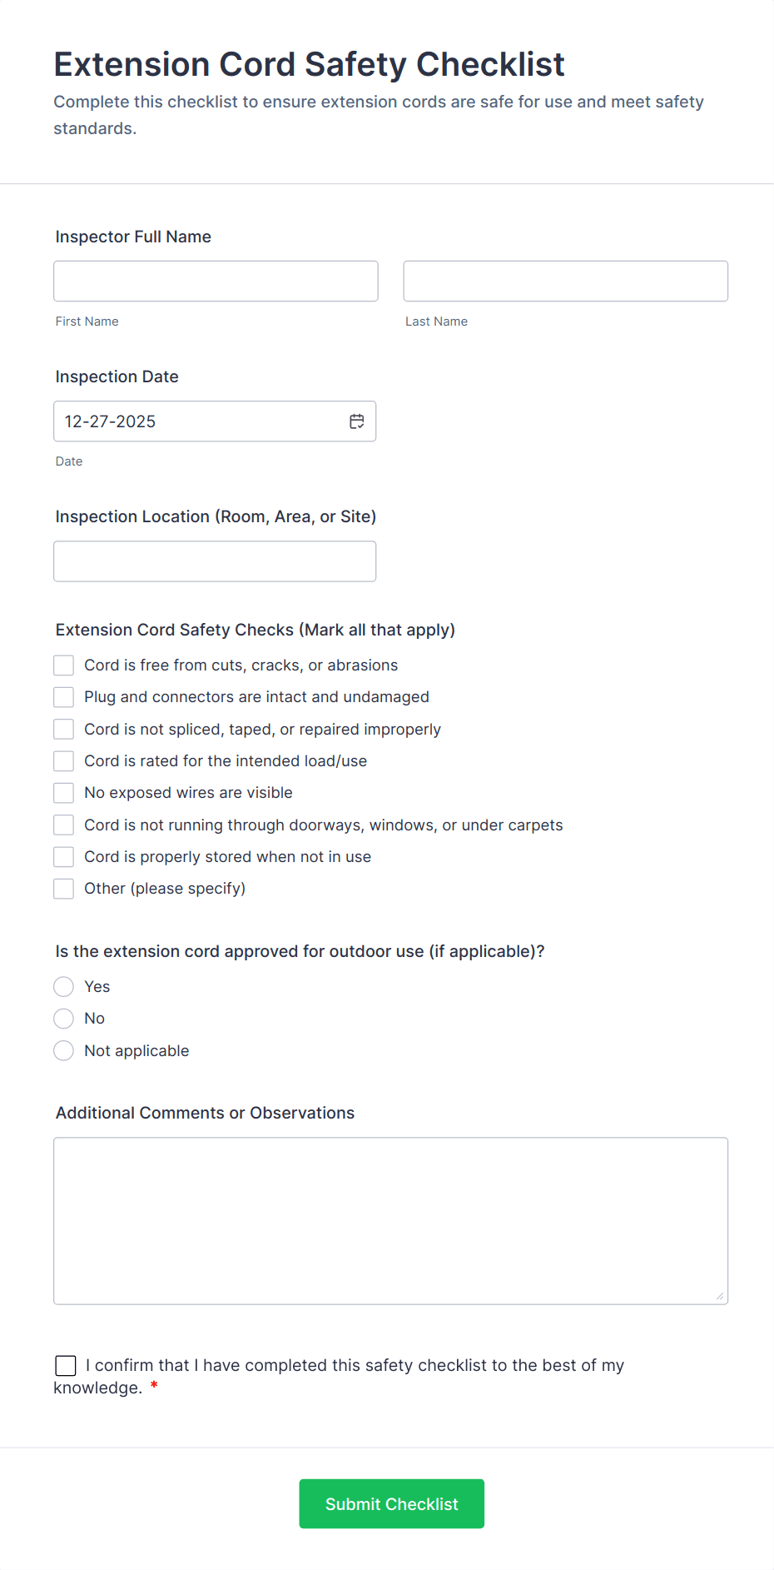Viewport: 774px width, 1570px height.
Task: Check 'Cord is free from cuts, cracks, or abrasions'
Action: [x=64, y=665]
